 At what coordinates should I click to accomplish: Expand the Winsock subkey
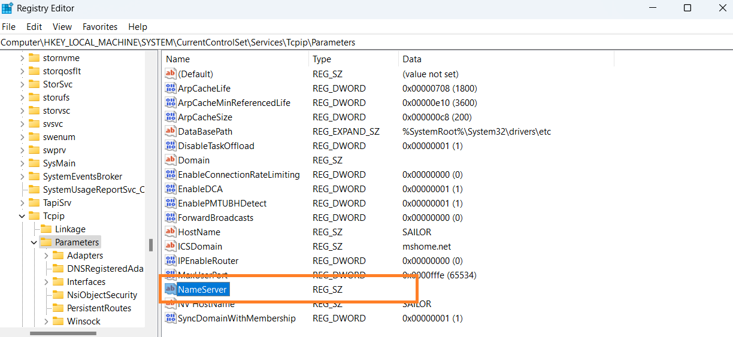pyautogui.click(x=46, y=321)
